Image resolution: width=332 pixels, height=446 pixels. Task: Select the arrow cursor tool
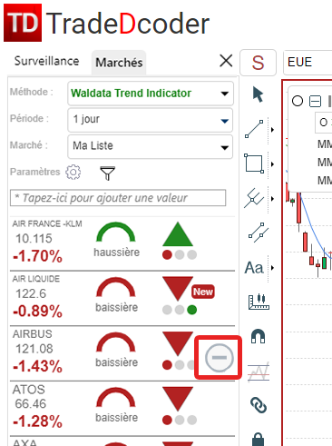click(258, 94)
